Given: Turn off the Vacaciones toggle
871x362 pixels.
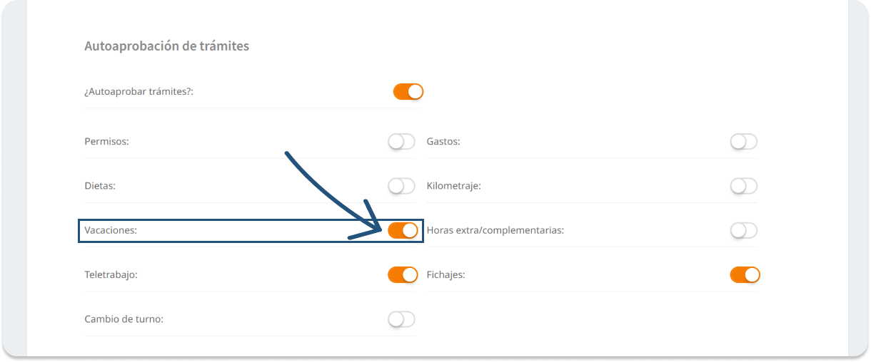Looking at the screenshot, I should click(x=403, y=230).
